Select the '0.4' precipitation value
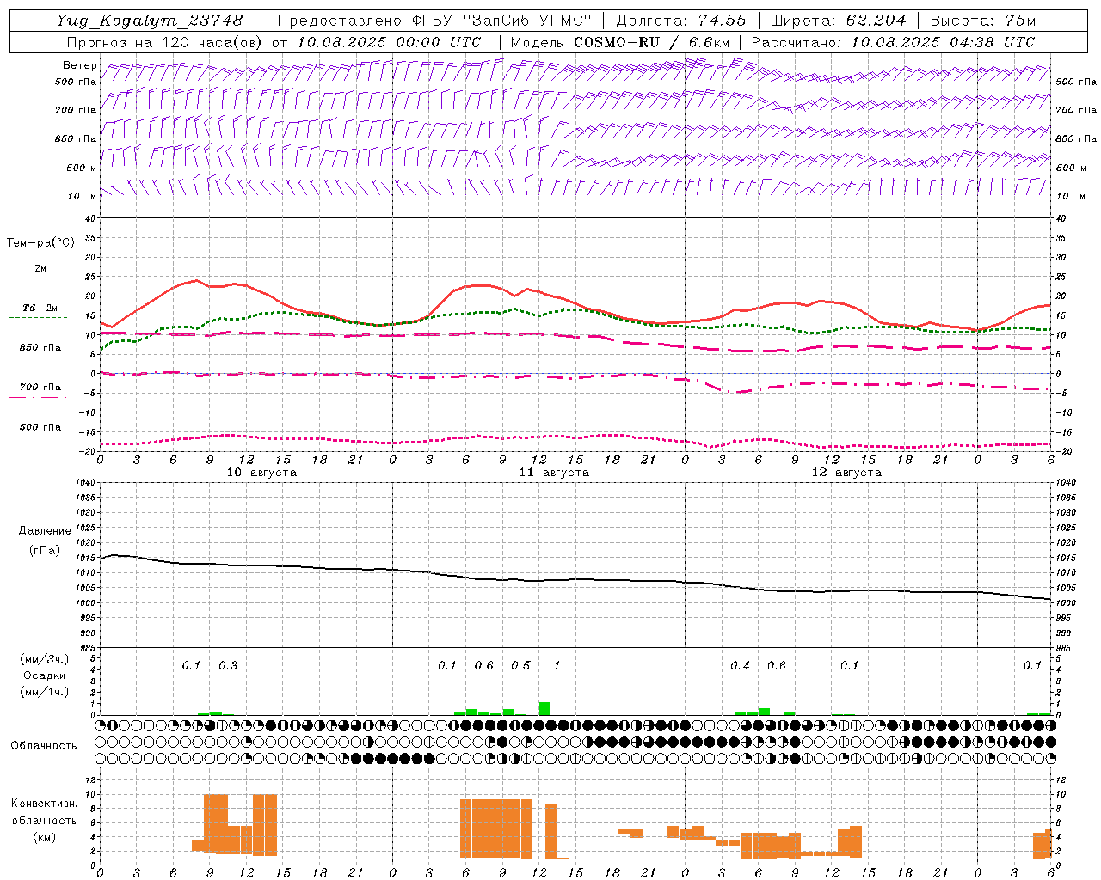The height and width of the screenshot is (880, 1101). coord(740,666)
